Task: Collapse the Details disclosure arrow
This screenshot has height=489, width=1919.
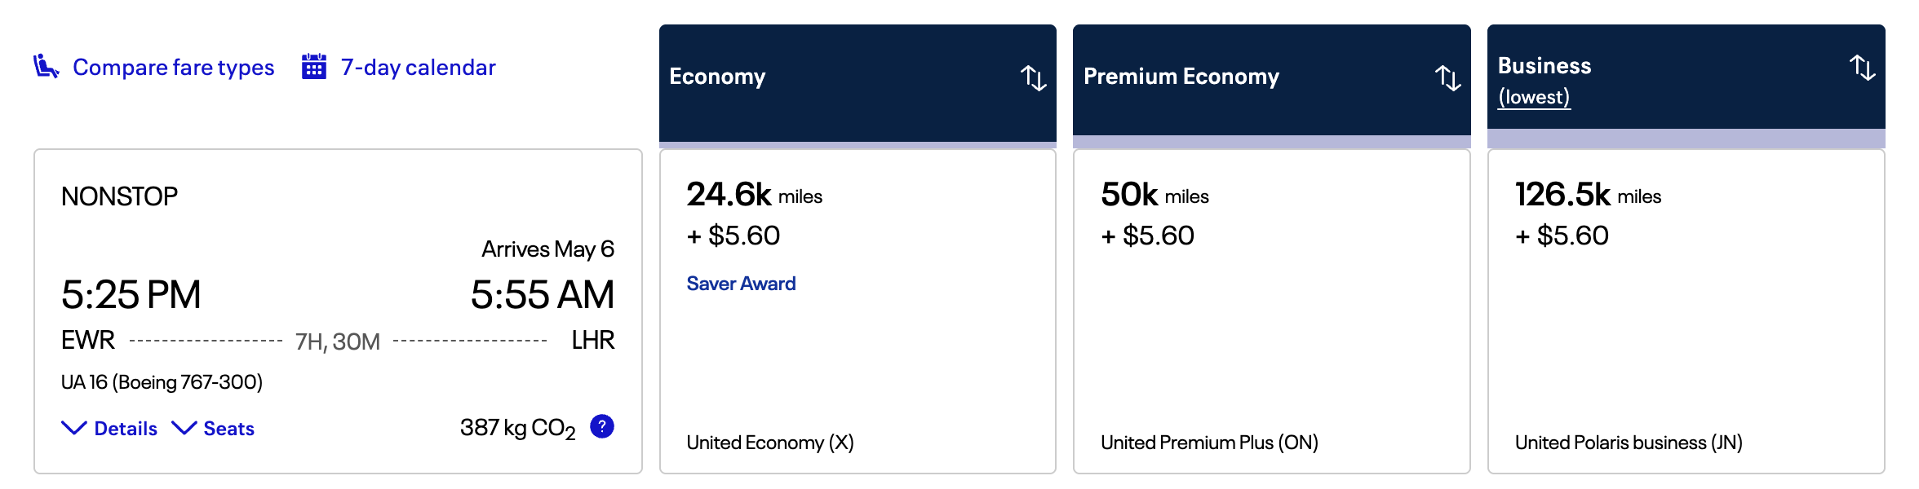Action: click(73, 428)
